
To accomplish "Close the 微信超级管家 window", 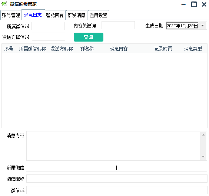I will [204, 4].
